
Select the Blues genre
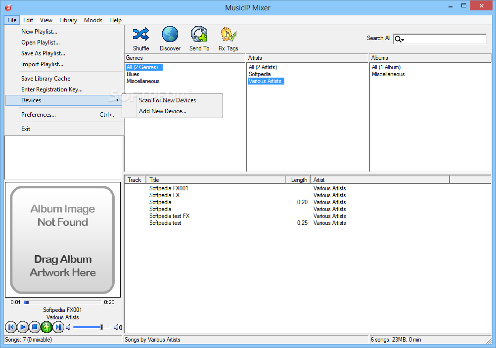(133, 74)
